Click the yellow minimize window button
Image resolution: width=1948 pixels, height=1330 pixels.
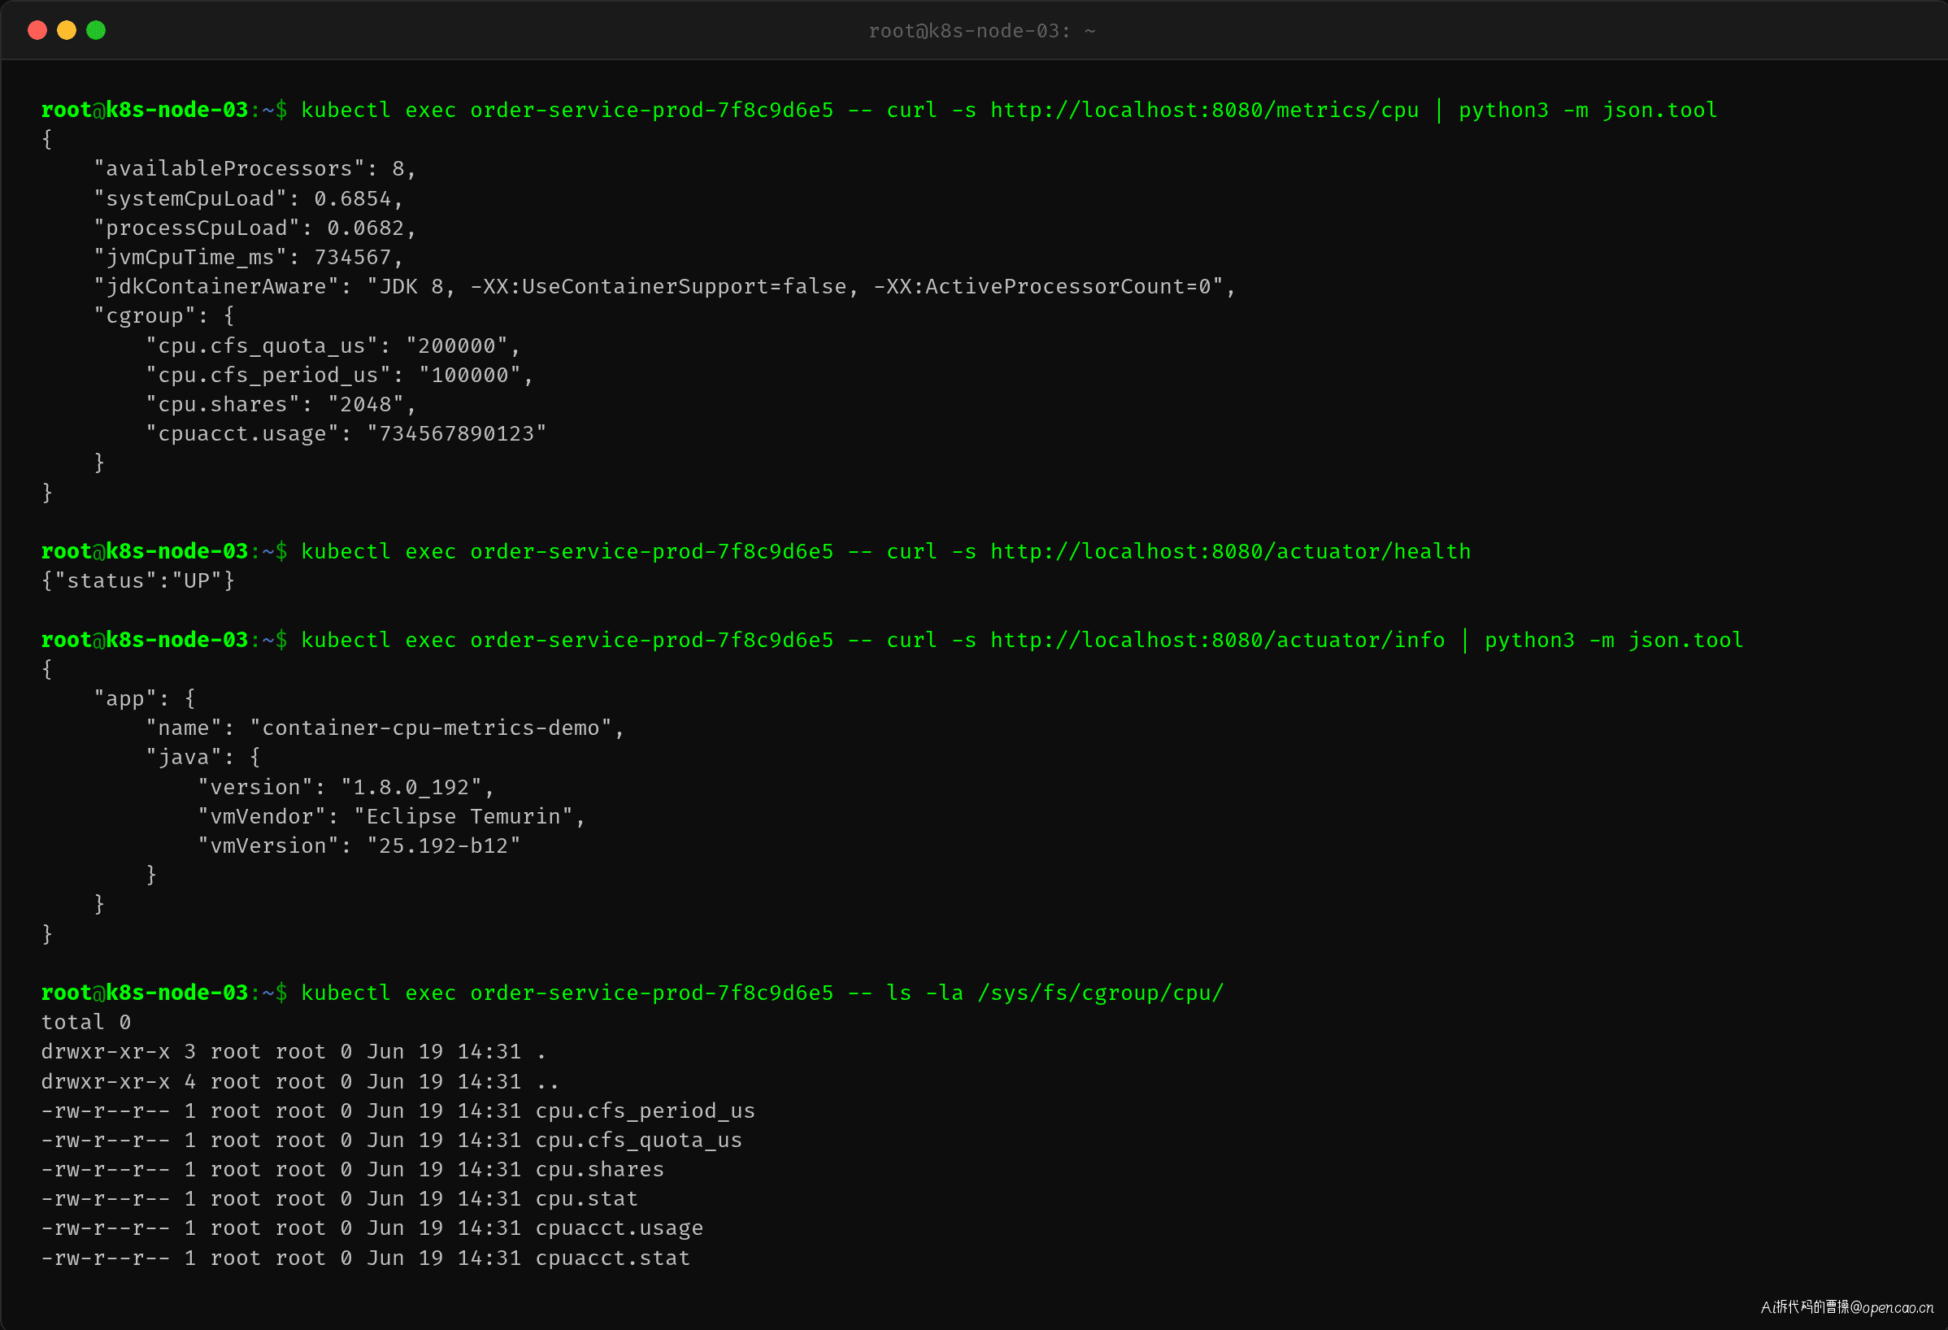point(66,31)
